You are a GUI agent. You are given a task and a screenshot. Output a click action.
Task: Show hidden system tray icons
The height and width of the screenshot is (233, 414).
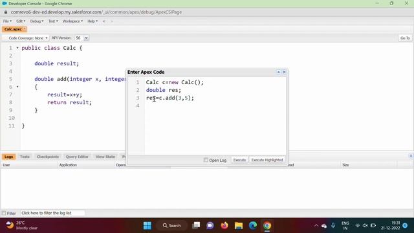pyautogui.click(x=316, y=226)
